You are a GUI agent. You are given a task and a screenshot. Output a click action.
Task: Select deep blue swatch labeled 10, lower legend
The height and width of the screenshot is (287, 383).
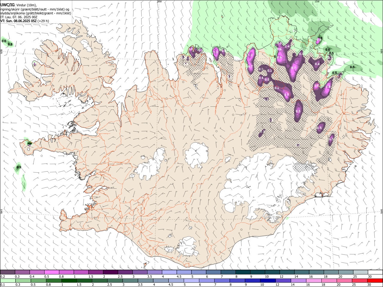pyautogui.click(x=268, y=280)
